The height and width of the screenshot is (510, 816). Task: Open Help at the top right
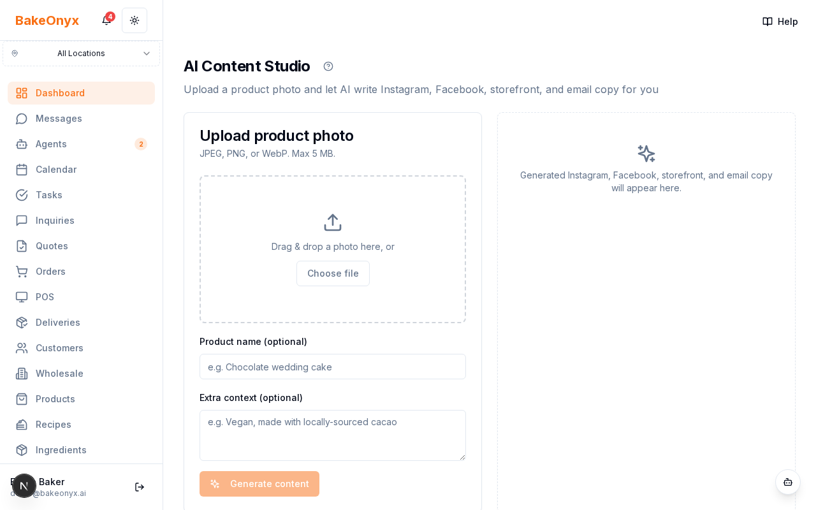[x=780, y=21]
